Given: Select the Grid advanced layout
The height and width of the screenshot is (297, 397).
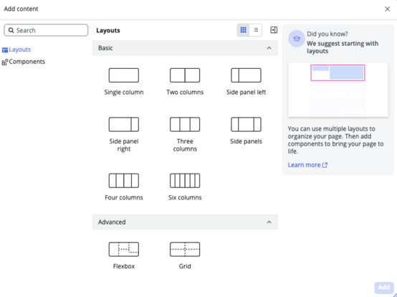Looking at the screenshot, I should click(185, 250).
